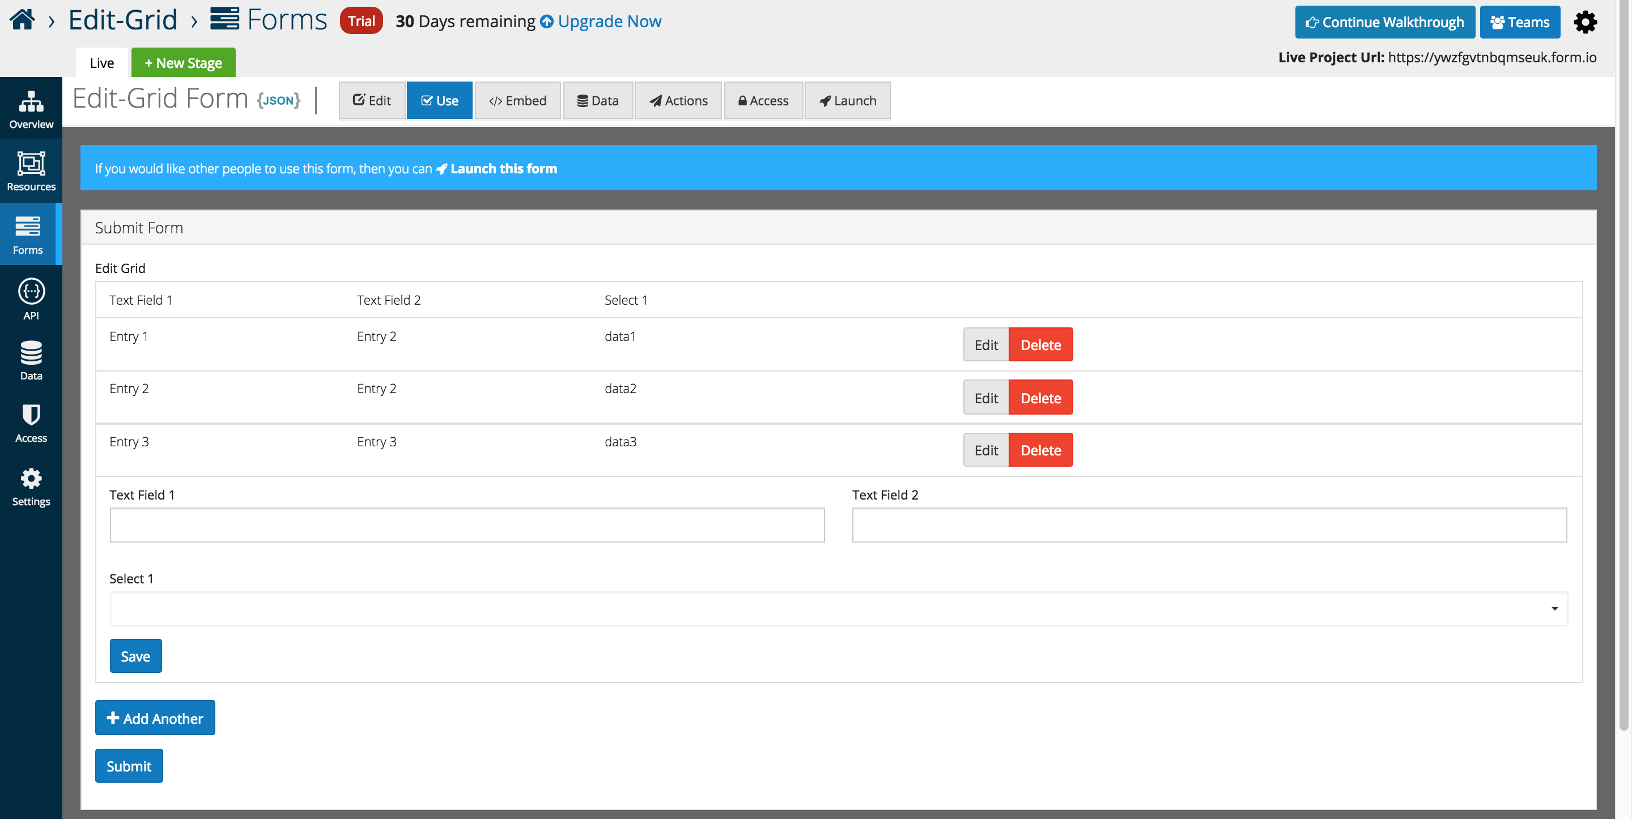Viewport: 1632px width, 819px height.
Task: Click Upgrade Now link
Action: [x=601, y=22]
